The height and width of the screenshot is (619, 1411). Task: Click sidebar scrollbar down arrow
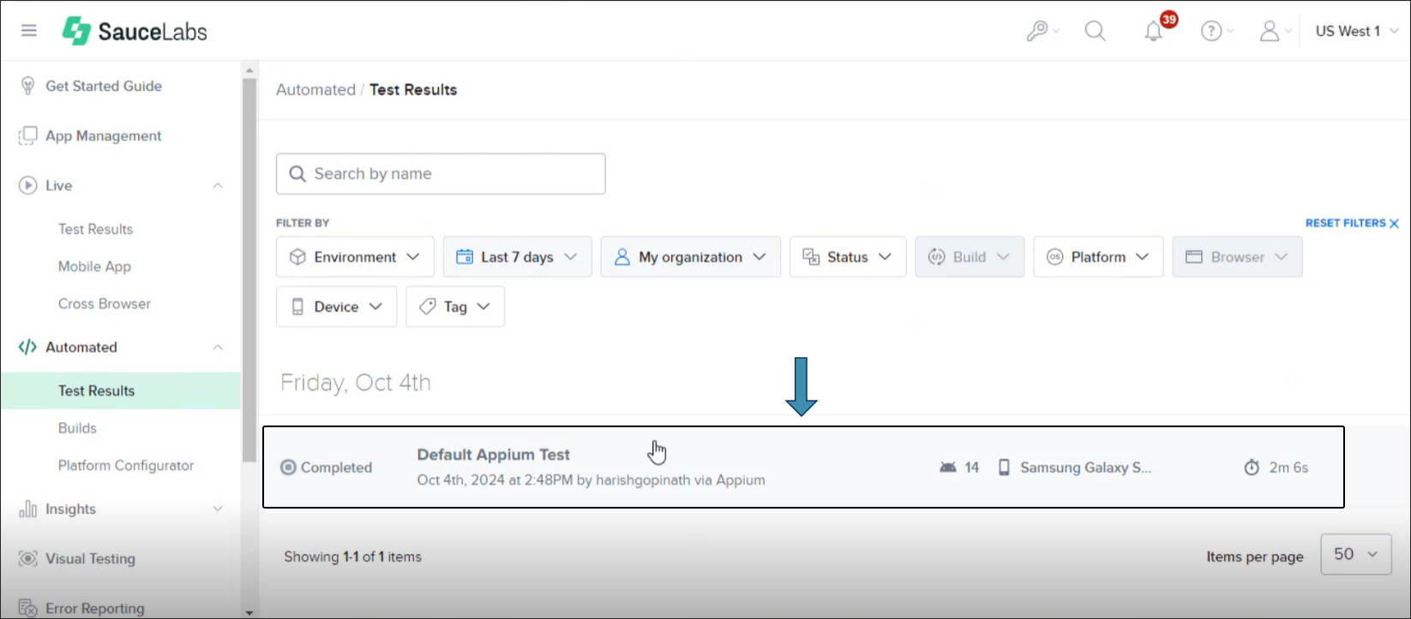pyautogui.click(x=249, y=612)
